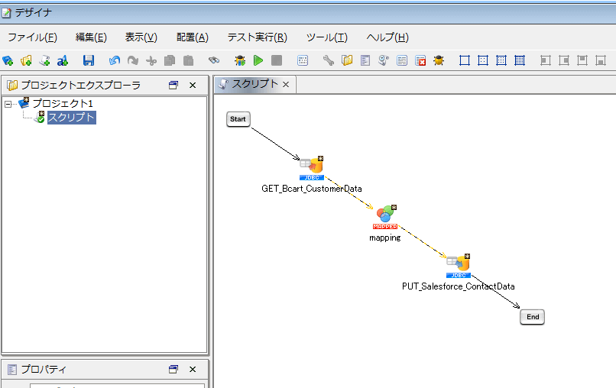Click the new variable 'a' toolbar icon
616x388 pixels.
point(63,60)
